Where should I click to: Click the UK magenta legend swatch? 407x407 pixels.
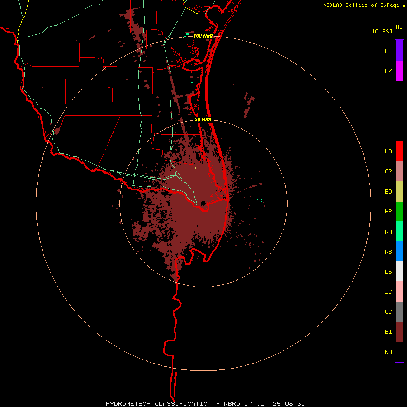pos(399,71)
